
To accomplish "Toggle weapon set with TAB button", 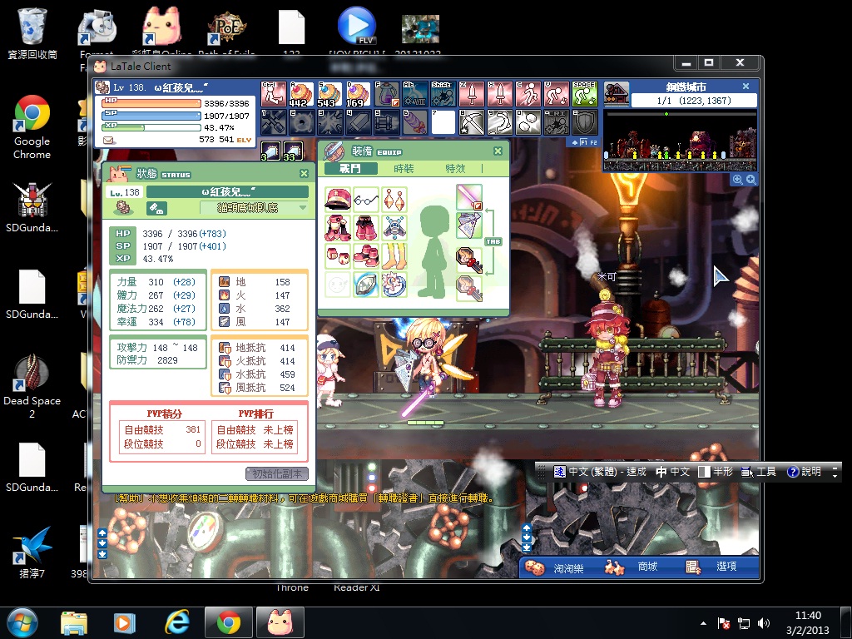I will click(x=493, y=241).
